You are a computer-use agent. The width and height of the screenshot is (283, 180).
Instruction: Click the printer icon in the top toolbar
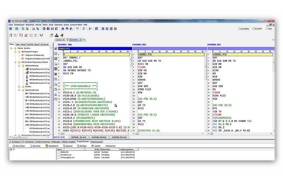(33, 29)
